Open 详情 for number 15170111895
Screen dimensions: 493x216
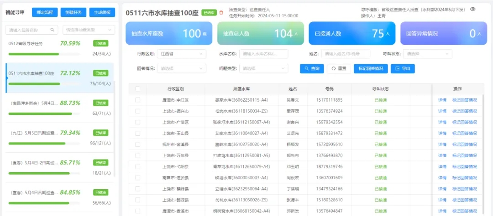pos(442,100)
